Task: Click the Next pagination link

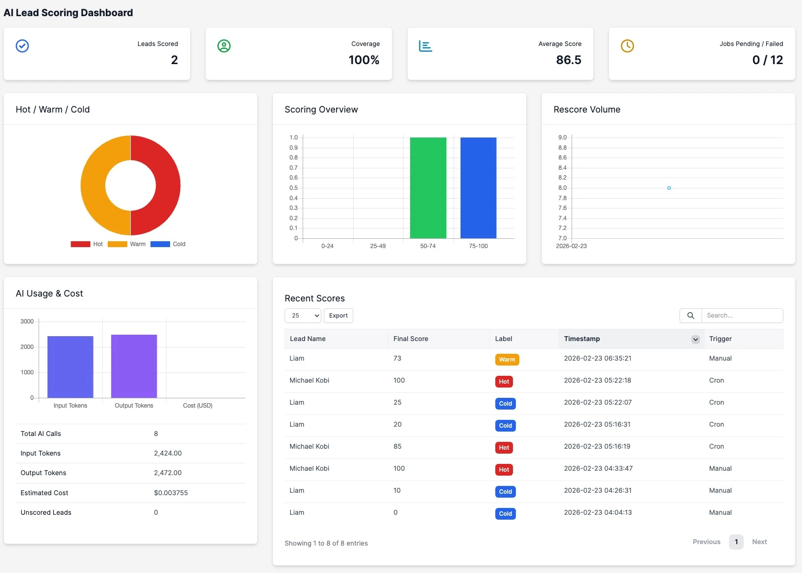Action: (759, 542)
